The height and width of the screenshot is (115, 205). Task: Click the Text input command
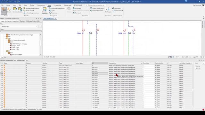77,13
